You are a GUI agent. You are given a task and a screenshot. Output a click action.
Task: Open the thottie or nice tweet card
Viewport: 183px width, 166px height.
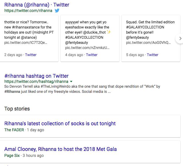point(29,38)
